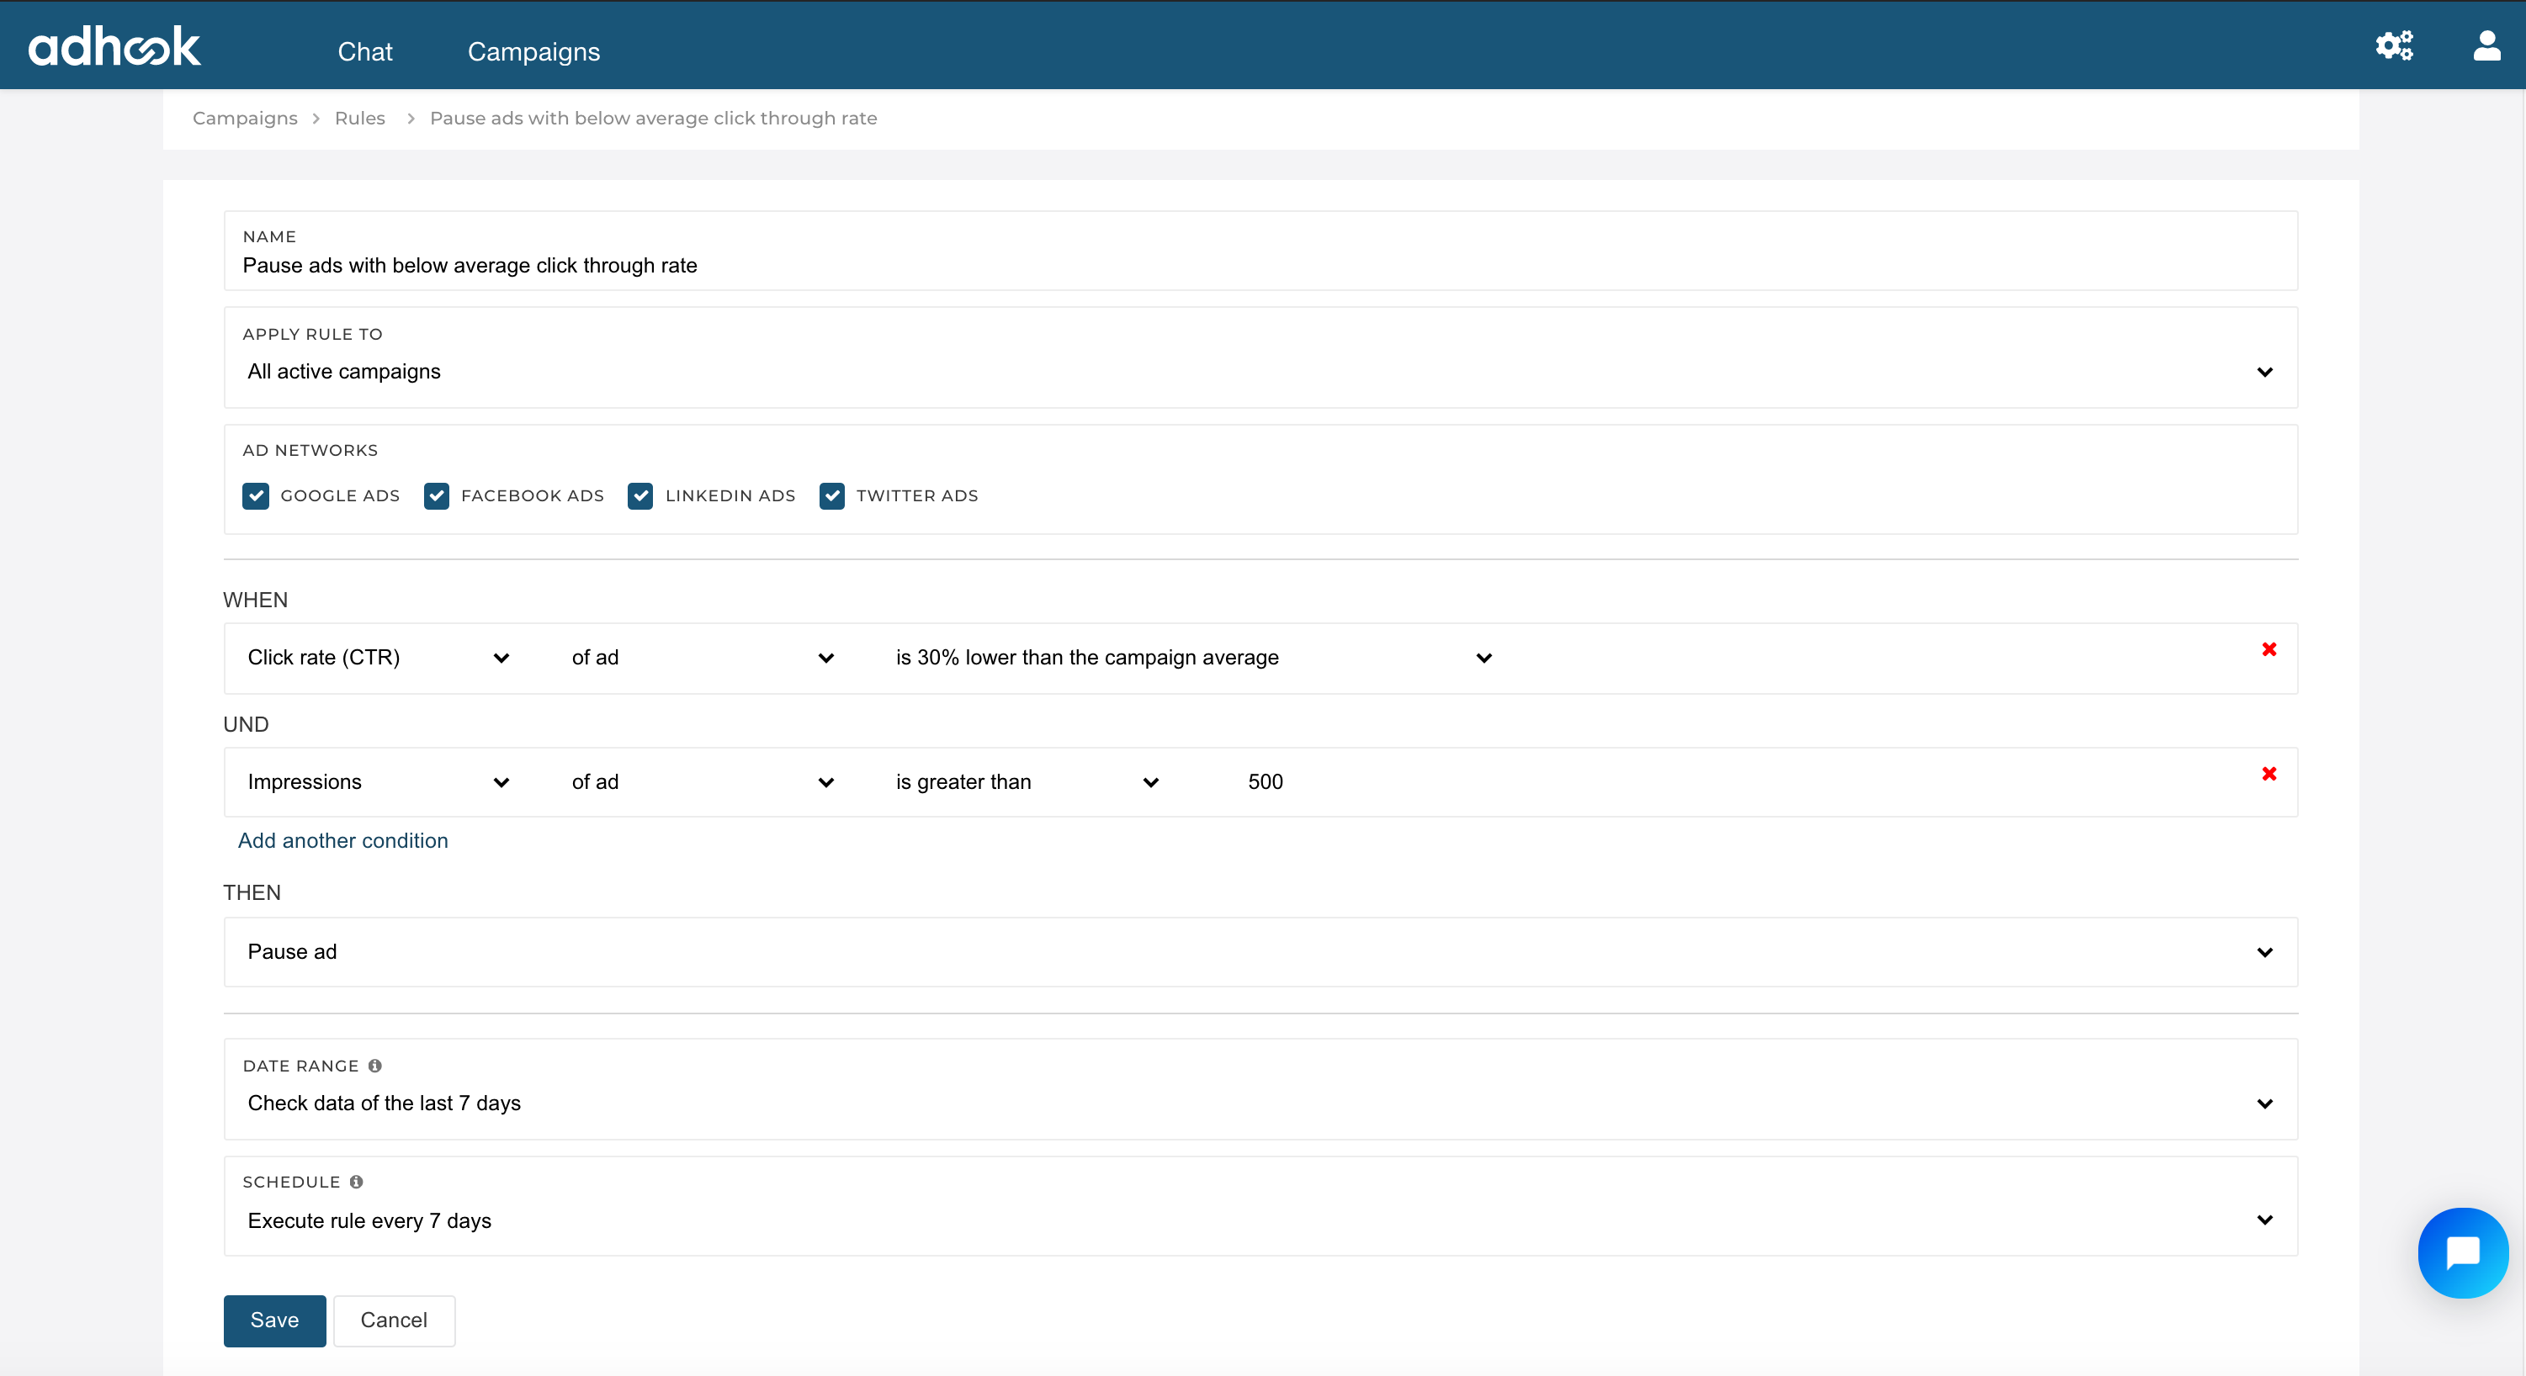Image resolution: width=2526 pixels, height=1376 pixels.
Task: Open the Schedule dropdown
Action: 1260,1220
